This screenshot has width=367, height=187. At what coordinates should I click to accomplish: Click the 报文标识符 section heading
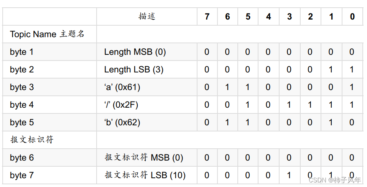click(x=31, y=140)
